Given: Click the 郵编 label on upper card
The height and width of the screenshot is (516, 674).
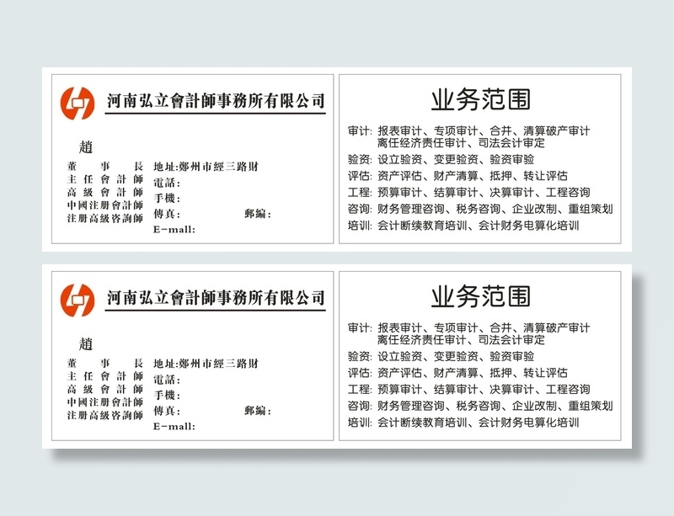Looking at the screenshot, I should coord(258,214).
